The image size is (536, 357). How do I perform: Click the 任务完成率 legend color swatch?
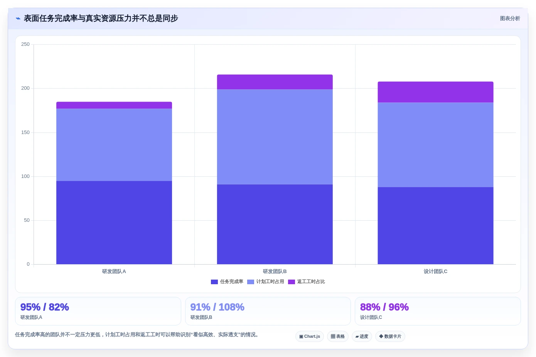(214, 282)
